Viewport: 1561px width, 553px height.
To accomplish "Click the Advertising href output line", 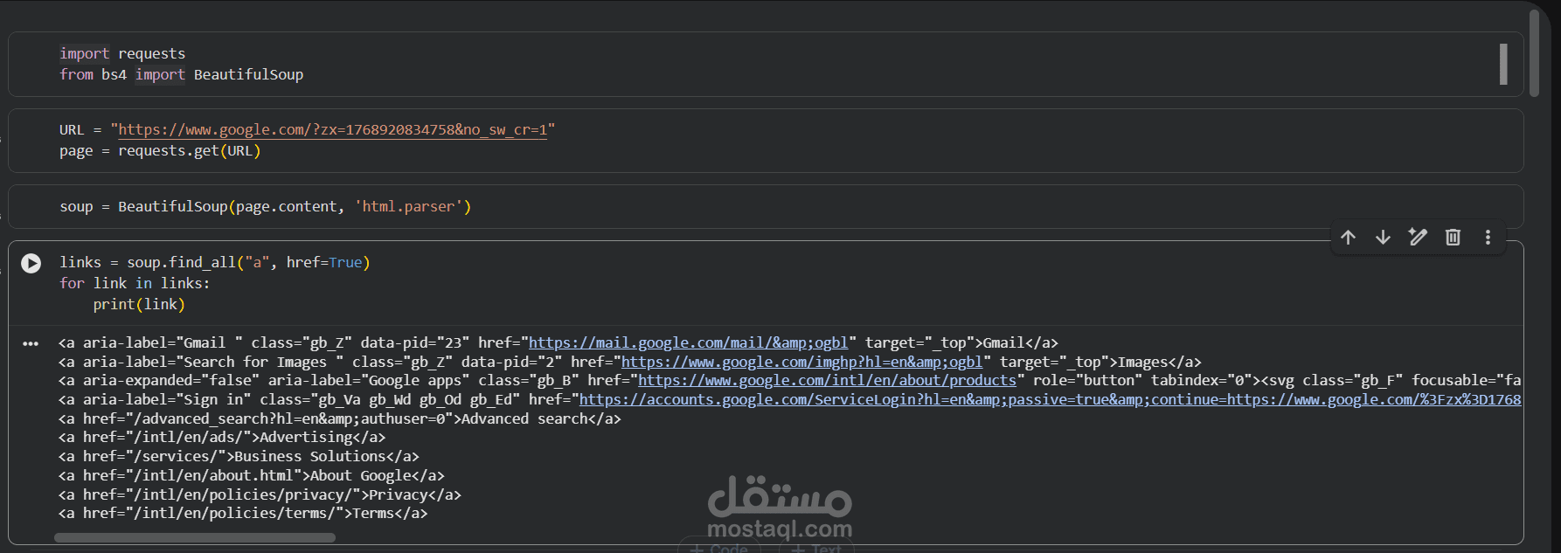I will (222, 437).
